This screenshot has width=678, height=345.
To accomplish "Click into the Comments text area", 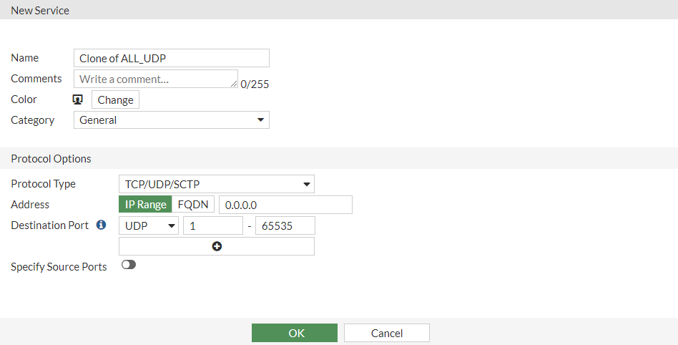I will pyautogui.click(x=156, y=79).
